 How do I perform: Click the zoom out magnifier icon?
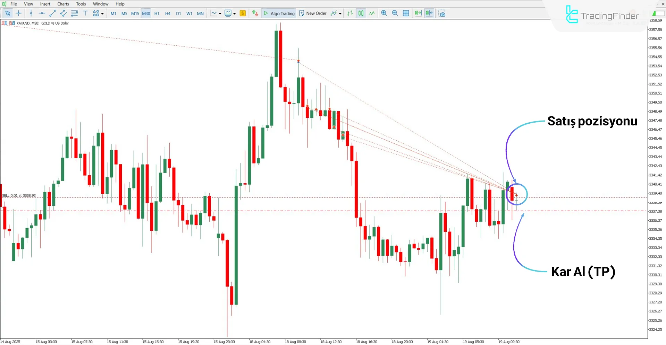[x=395, y=13]
